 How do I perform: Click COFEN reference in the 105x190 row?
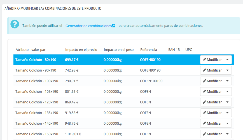coord(146,92)
